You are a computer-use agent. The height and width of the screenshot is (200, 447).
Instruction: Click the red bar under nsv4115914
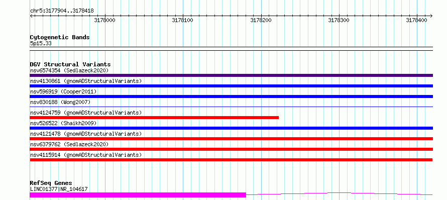point(231,160)
